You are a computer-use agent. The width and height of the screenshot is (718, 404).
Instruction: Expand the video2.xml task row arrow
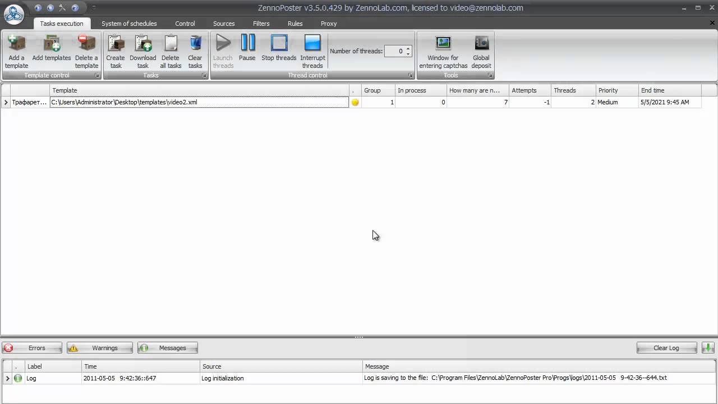[x=6, y=102]
